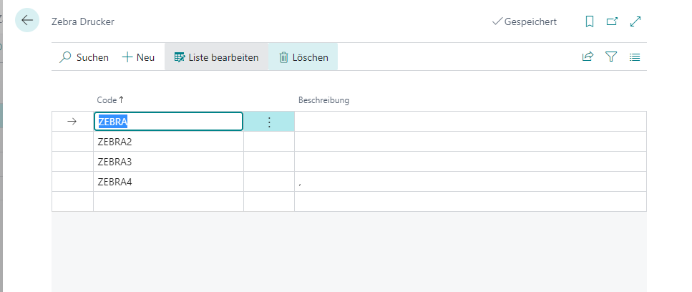
Task: Click the empty new row's code cell
Action: point(169,202)
